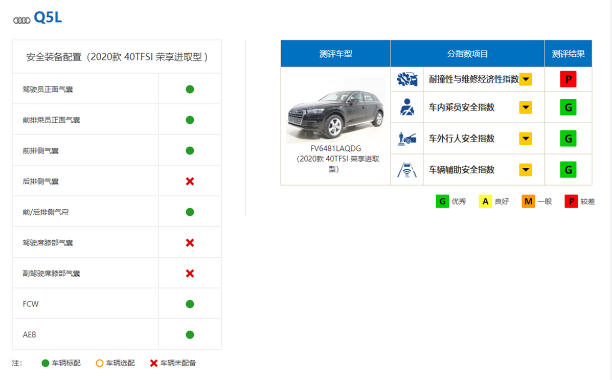
Task: Click the crashworthiness and repair economy gear icon
Action: coord(406,79)
